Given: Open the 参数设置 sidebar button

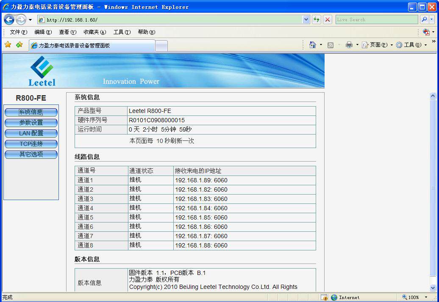Looking at the screenshot, I should click(x=31, y=123).
